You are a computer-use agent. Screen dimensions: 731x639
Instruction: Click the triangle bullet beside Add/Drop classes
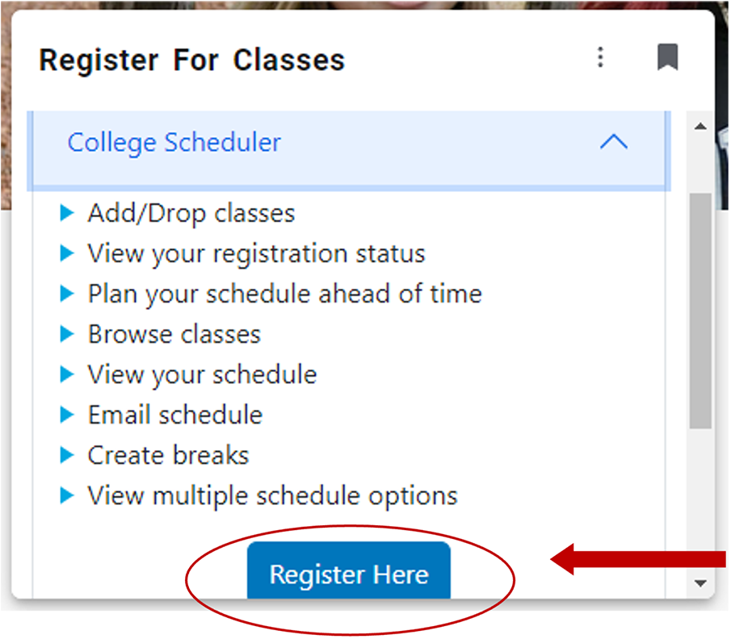(67, 214)
